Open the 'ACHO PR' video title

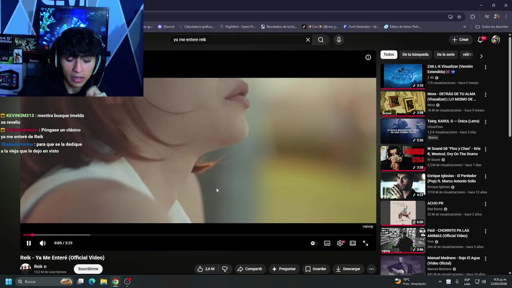(435, 203)
